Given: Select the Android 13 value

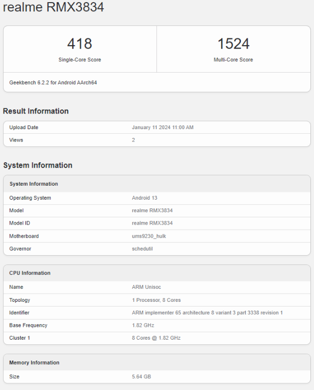Looking at the screenshot, I should tap(145, 198).
